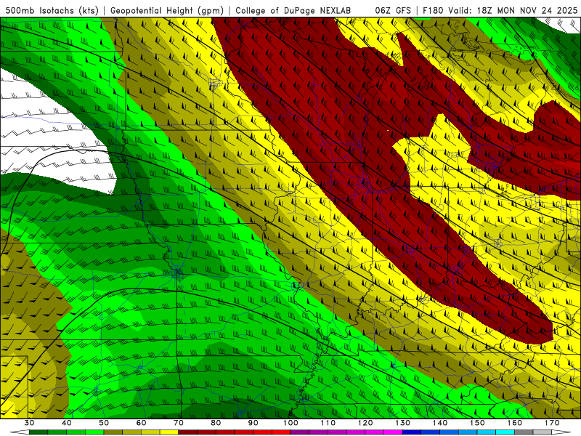The image size is (581, 436).
Task: Click the '150' color bar label
Action: tap(478, 423)
